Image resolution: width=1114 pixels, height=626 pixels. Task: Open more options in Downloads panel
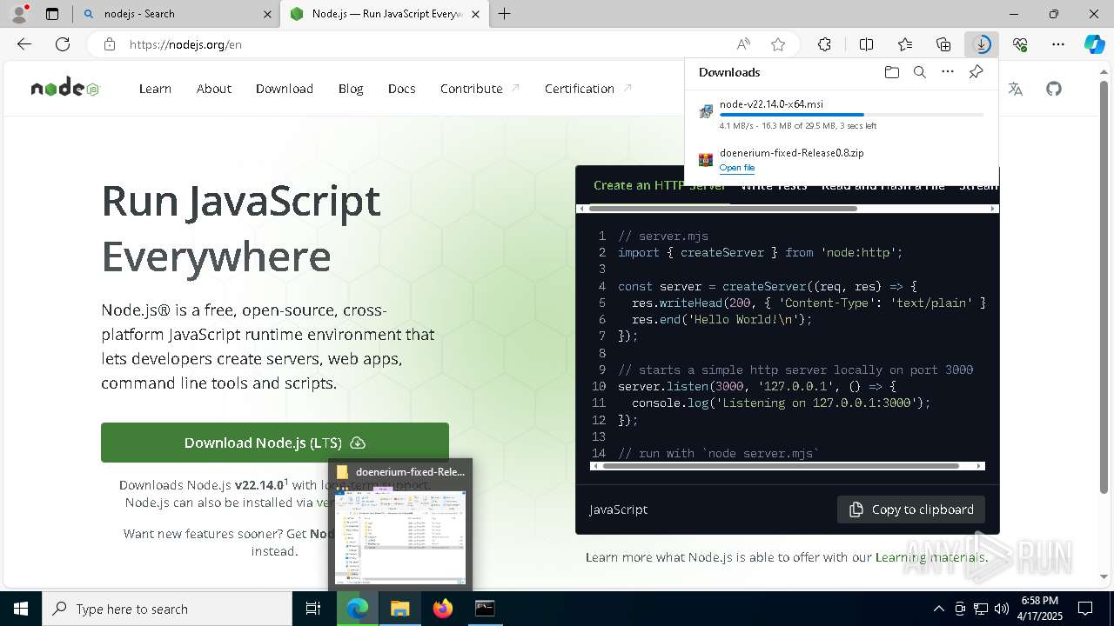[948, 72]
